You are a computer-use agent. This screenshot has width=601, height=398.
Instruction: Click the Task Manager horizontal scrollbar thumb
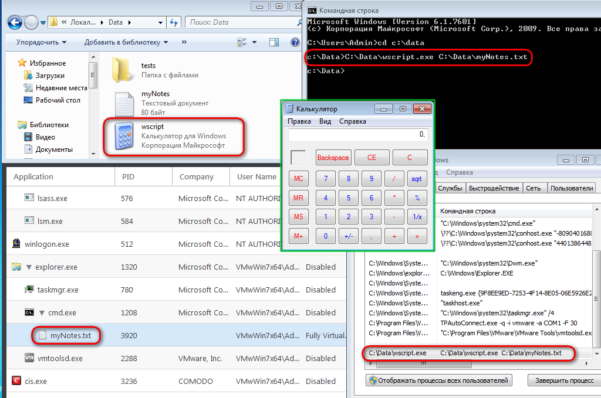point(424,363)
